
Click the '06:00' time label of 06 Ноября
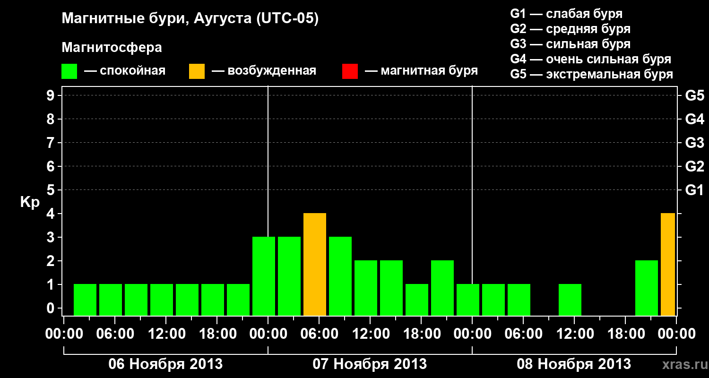pos(115,334)
